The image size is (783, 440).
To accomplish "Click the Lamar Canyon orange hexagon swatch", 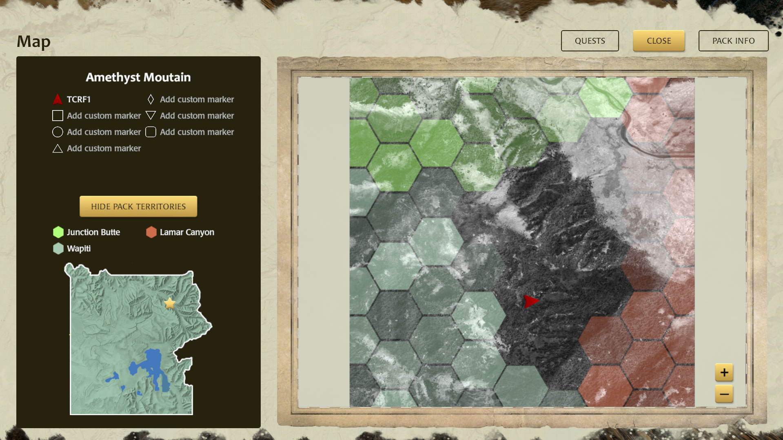I will click(151, 232).
